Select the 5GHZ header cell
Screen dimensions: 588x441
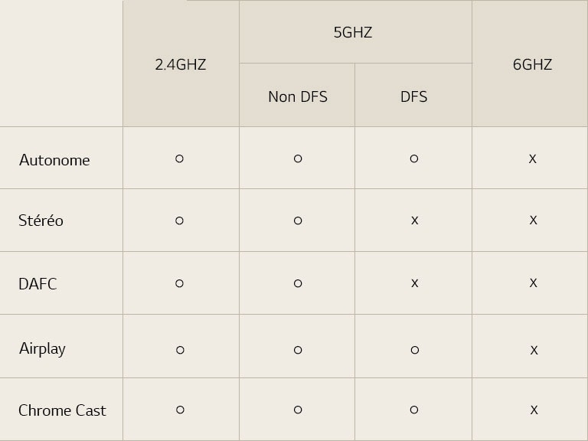click(355, 32)
